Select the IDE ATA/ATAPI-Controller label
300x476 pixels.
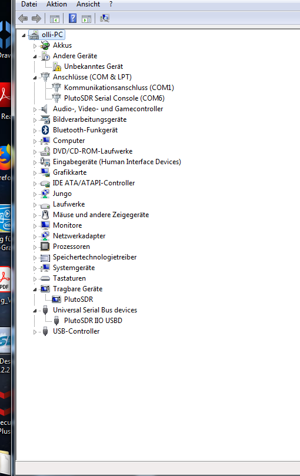coord(94,183)
